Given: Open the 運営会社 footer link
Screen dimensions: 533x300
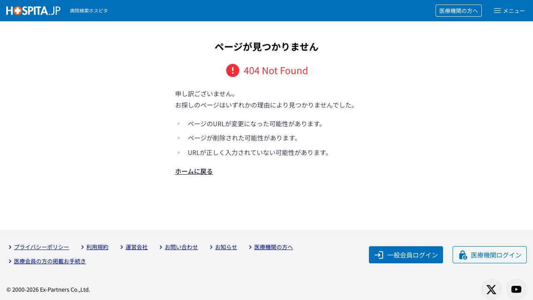Looking at the screenshot, I should (x=137, y=247).
